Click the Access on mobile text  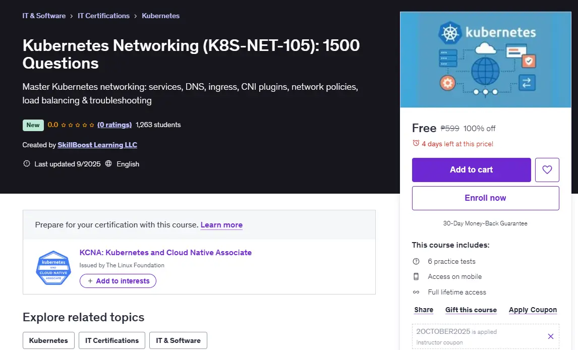point(455,277)
